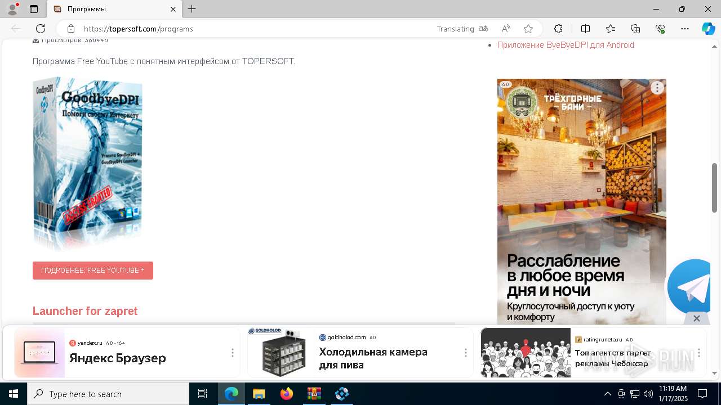721x405 pixels.
Task: Open Приложение ByeByeDPI для Android link
Action: click(x=566, y=45)
